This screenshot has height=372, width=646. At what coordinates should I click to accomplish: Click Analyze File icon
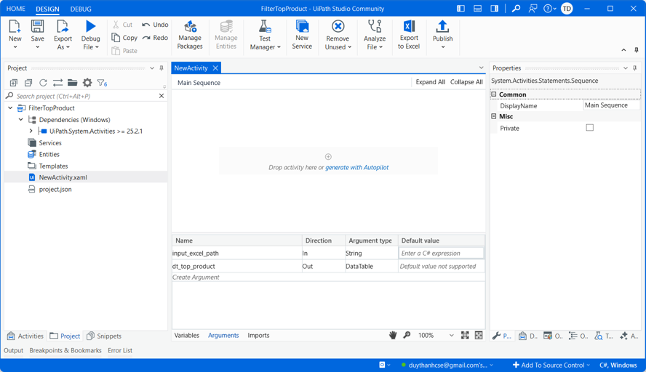[x=375, y=26]
